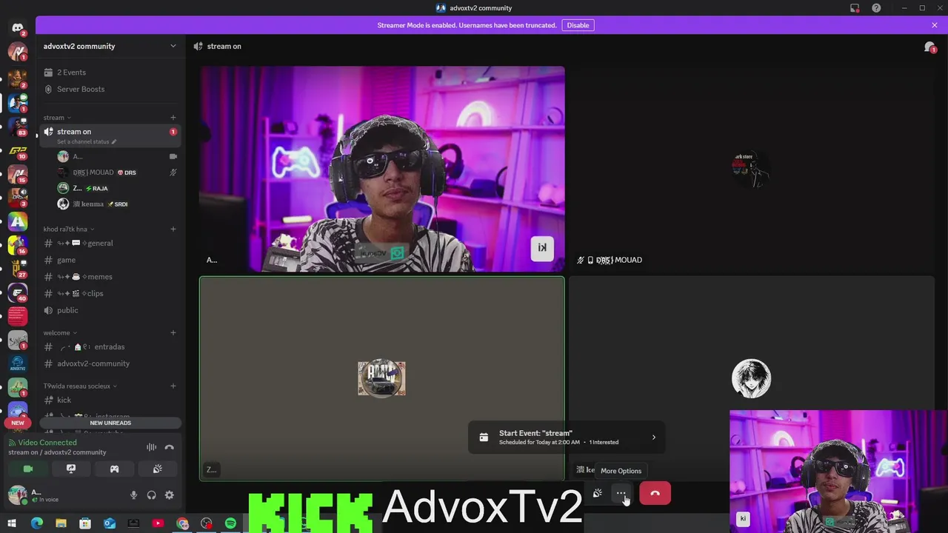Collapse the stream category
This screenshot has height=533, width=948.
tap(57, 118)
